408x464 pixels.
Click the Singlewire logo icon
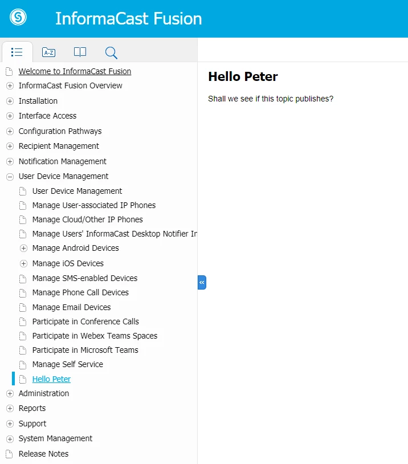click(x=18, y=17)
